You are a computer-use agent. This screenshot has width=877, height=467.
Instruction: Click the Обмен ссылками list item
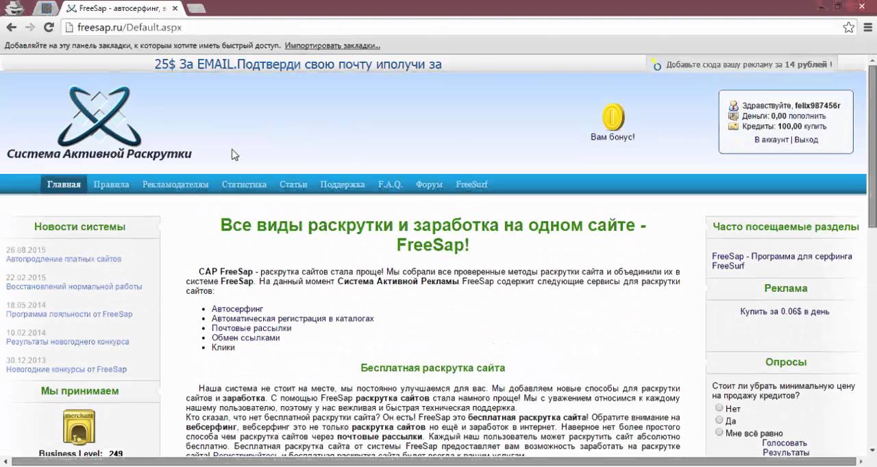[x=246, y=338]
